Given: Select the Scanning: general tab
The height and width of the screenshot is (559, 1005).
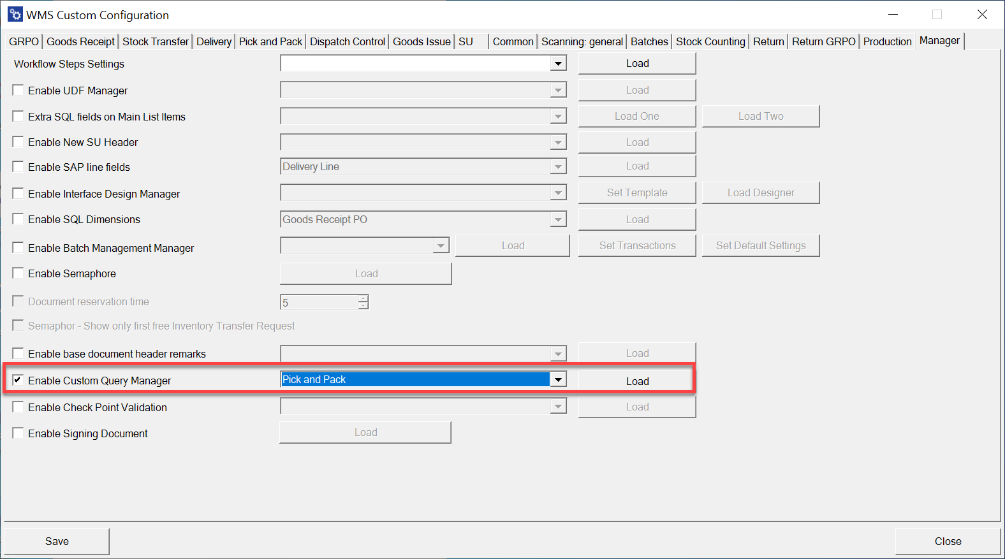Looking at the screenshot, I should pos(582,41).
